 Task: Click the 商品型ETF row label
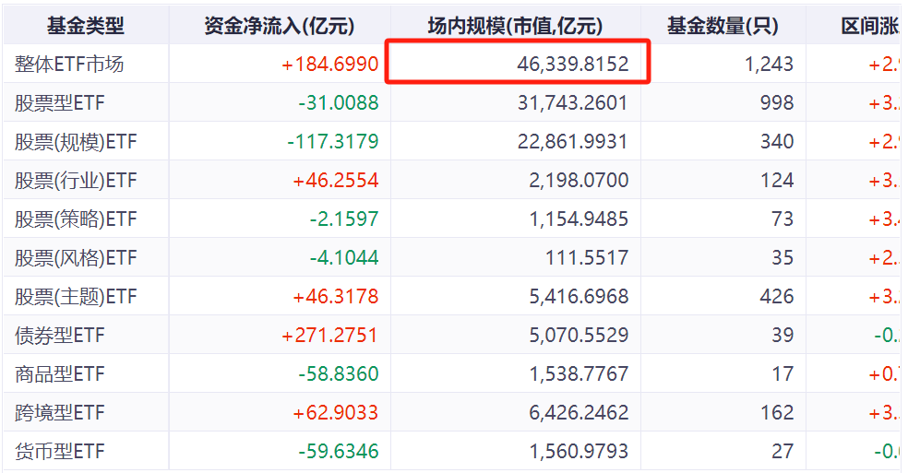click(x=60, y=374)
